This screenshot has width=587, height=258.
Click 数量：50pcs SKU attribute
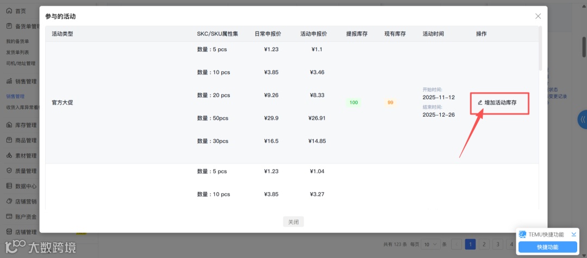pos(213,118)
